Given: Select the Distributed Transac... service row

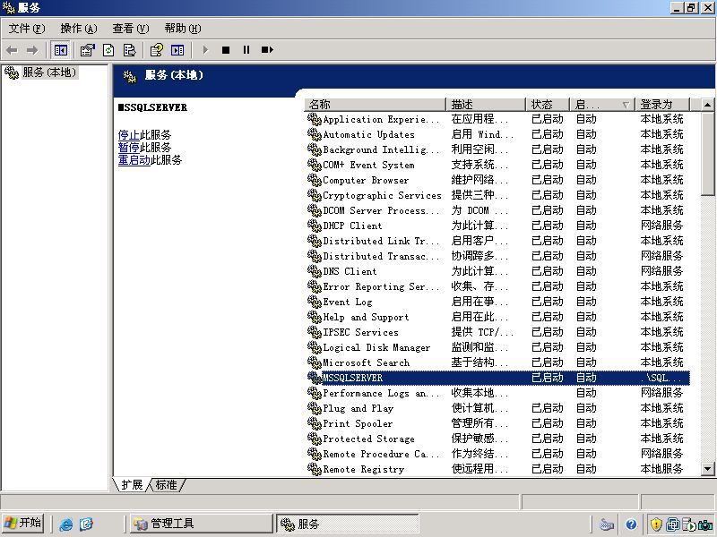Looking at the screenshot, I should pyautogui.click(x=497, y=256).
